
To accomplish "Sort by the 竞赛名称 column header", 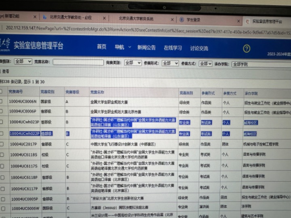I will point(97,92).
